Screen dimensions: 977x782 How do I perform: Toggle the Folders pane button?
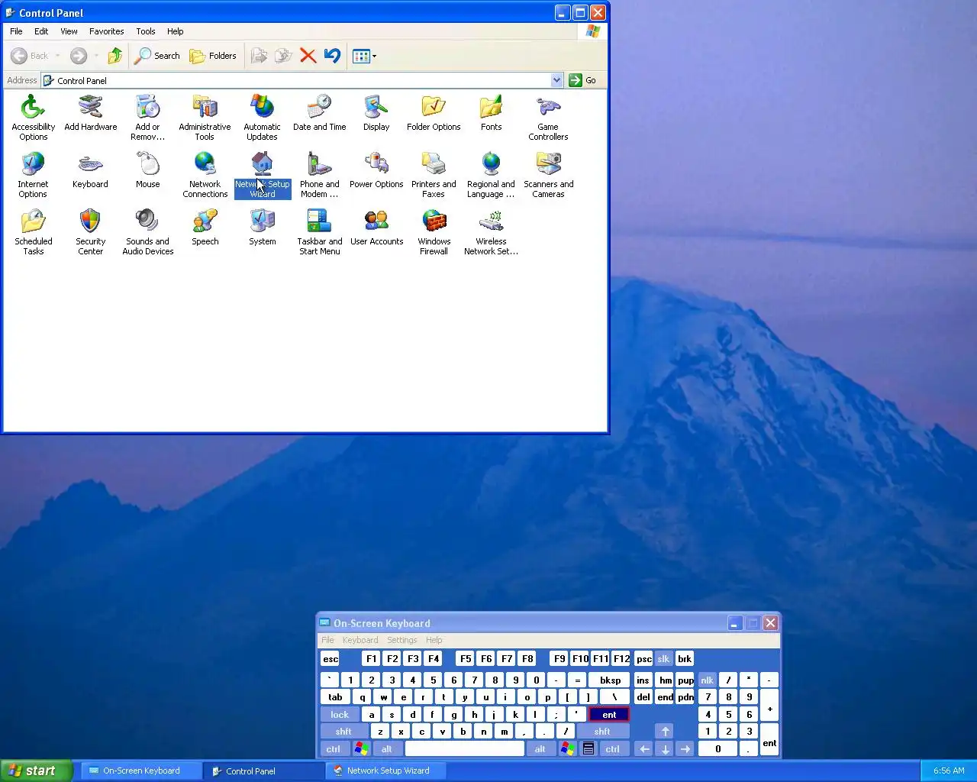pyautogui.click(x=213, y=56)
